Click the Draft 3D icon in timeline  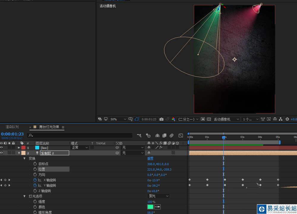coord(148,135)
